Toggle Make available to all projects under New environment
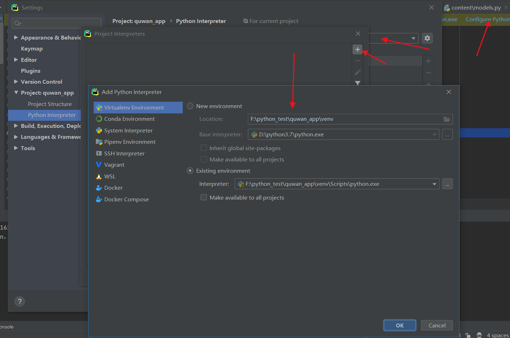Viewport: 510px width, 338px height. pos(204,159)
